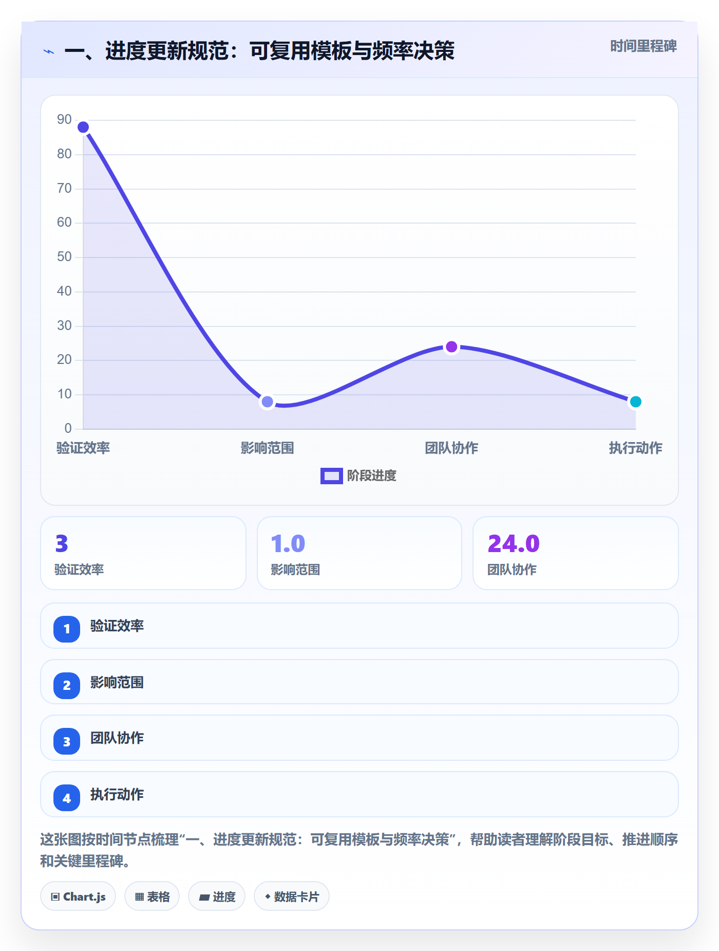Click the 验证效率 label on the chart x-axis
Image resolution: width=719 pixels, height=951 pixels.
coord(83,448)
